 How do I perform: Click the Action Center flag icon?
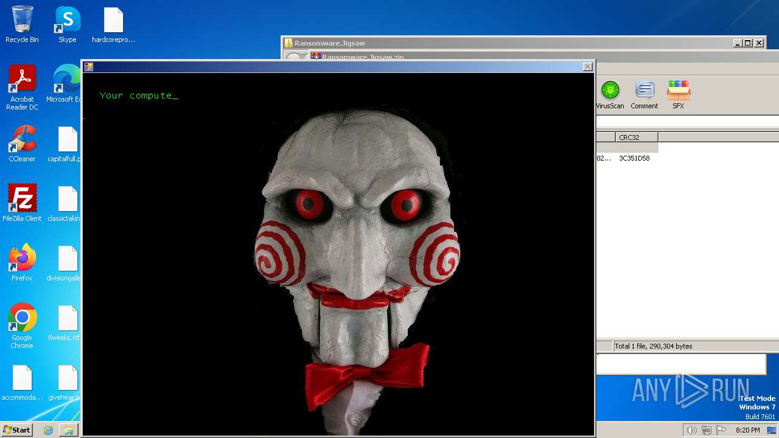721,430
